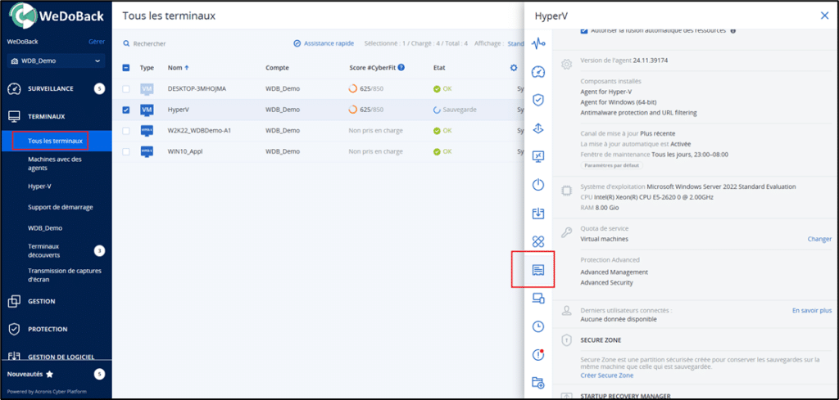Click the table settings gear icon
The image size is (839, 400).
(514, 68)
